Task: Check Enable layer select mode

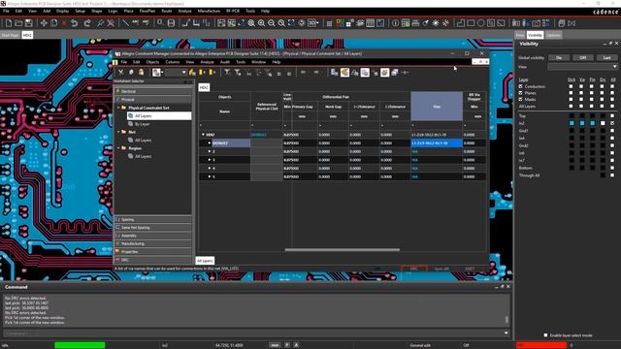Action: click(x=545, y=335)
